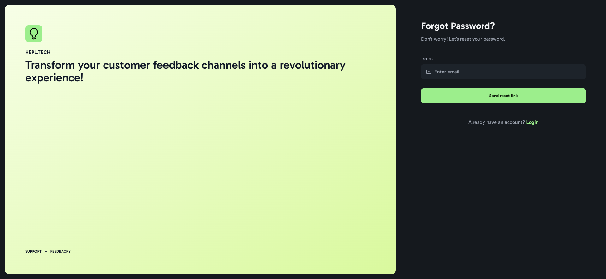The width and height of the screenshot is (606, 279).
Task: Click the Email field label
Action: [x=427, y=59]
